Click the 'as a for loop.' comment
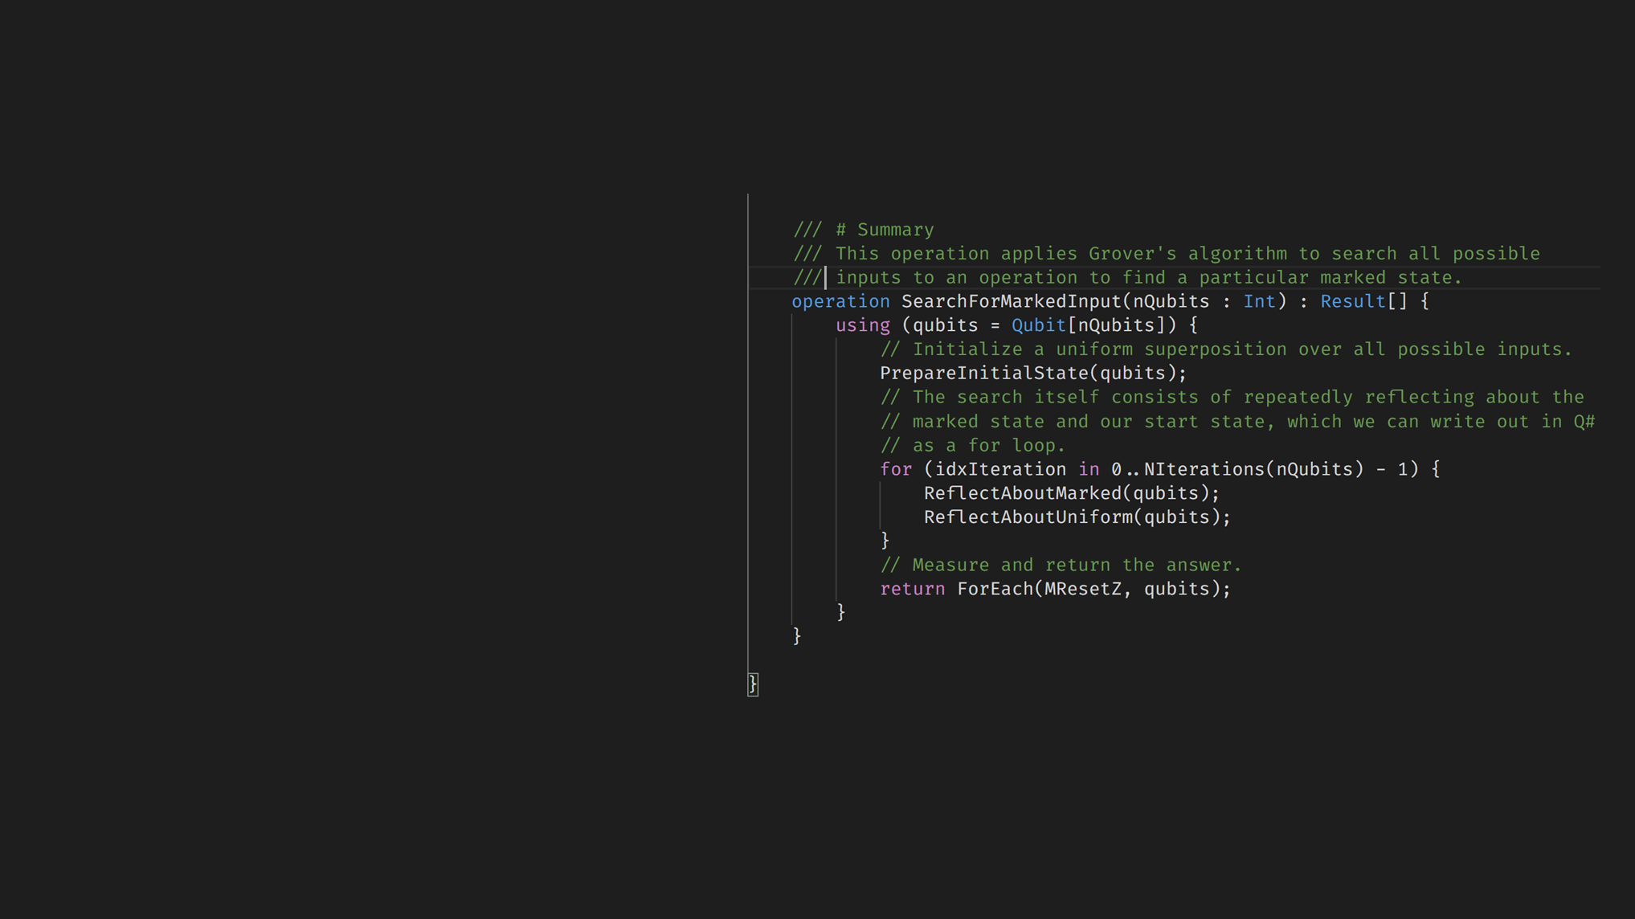This screenshot has height=919, width=1635. coord(973,445)
